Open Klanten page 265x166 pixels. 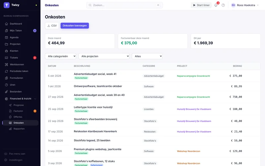14,51
